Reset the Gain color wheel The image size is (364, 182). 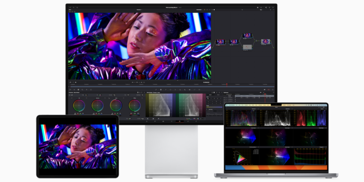point(123,98)
